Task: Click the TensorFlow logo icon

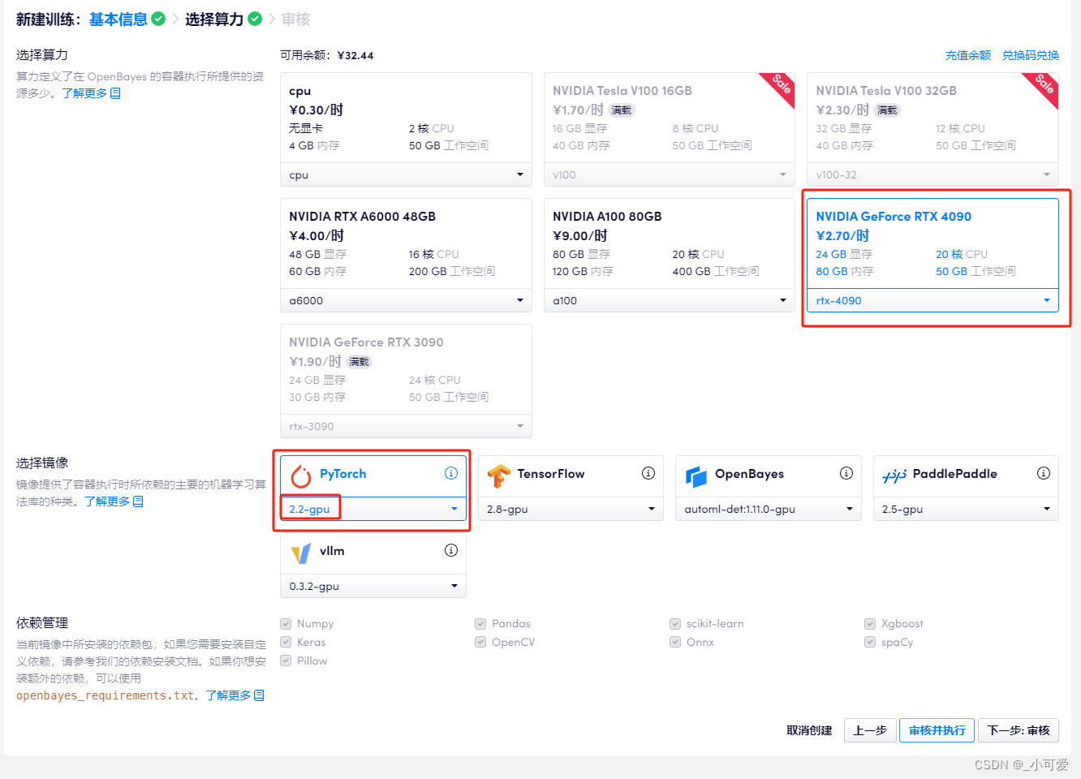Action: coord(499,476)
